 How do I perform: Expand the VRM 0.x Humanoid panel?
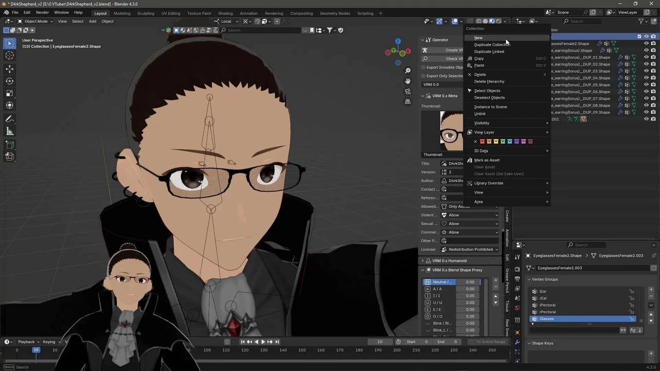(423, 261)
